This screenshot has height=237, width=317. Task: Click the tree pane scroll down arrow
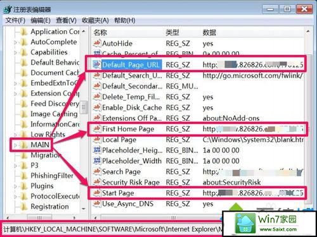pos(84,209)
